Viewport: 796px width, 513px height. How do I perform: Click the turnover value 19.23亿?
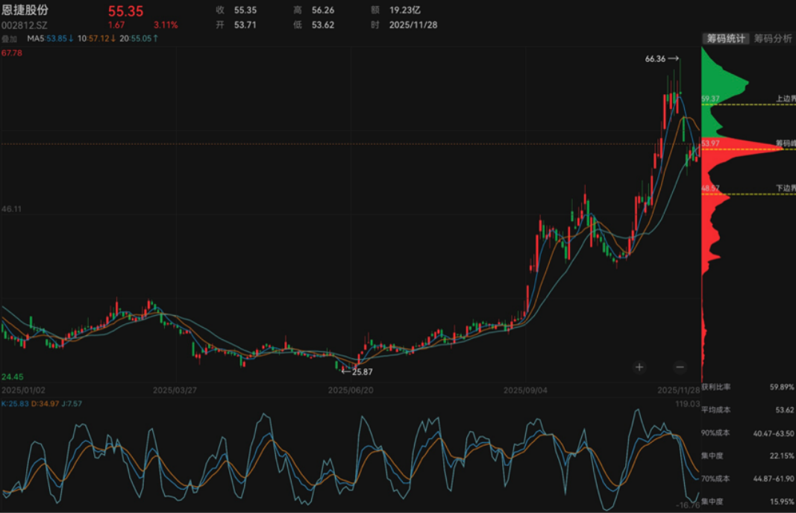405,10
